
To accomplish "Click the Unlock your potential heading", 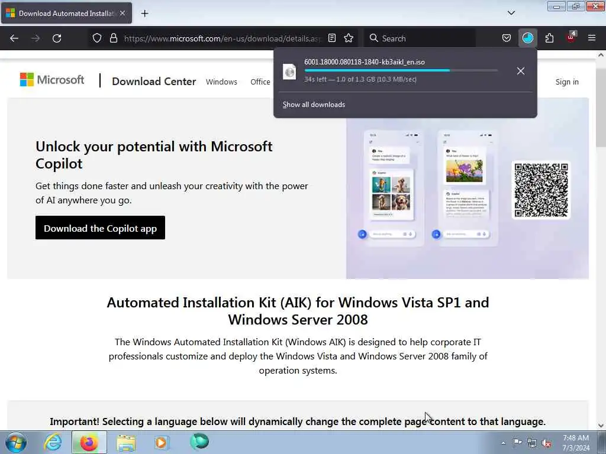I will tap(154, 155).
